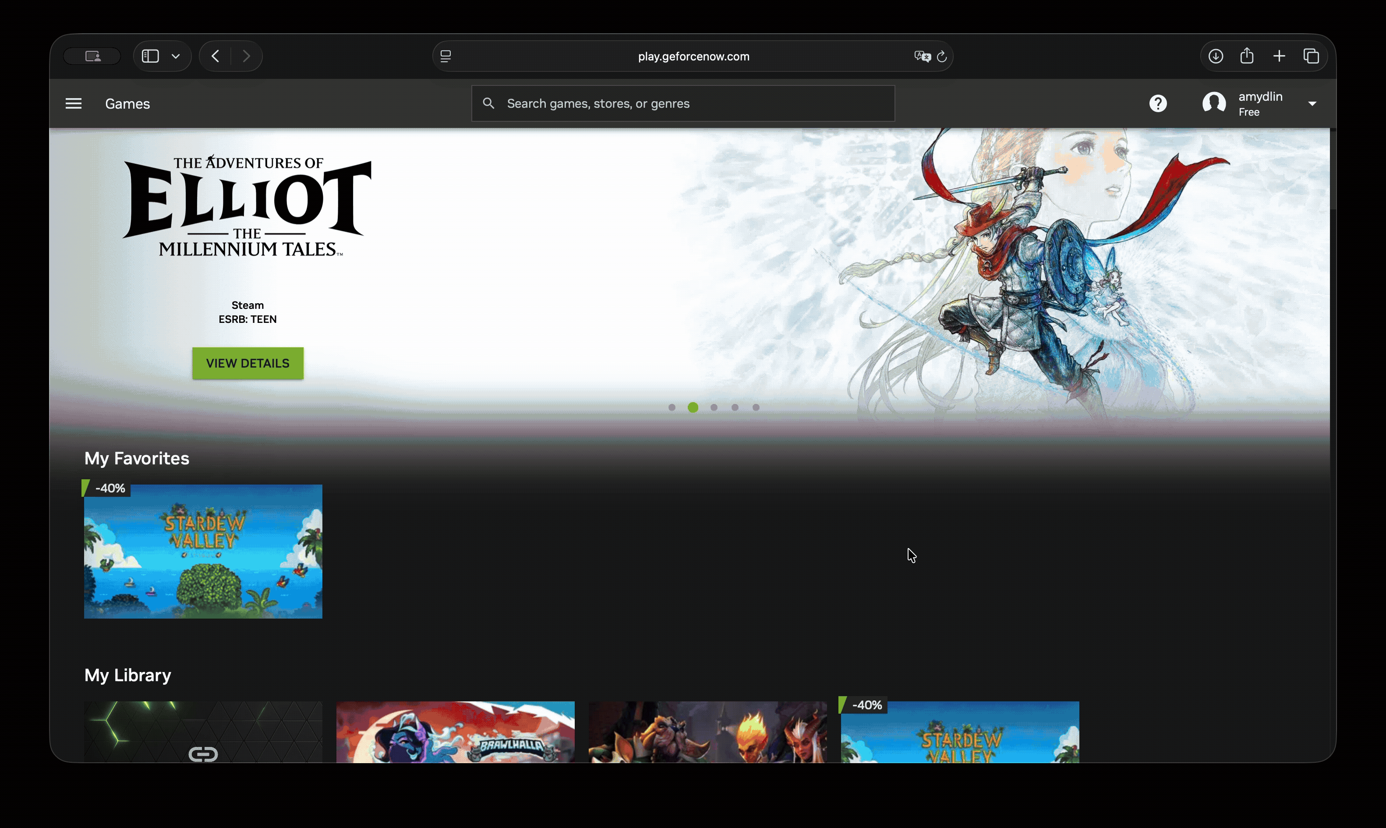The height and width of the screenshot is (828, 1386).
Task: Select the fifth carousel dot
Action: pyautogui.click(x=756, y=407)
